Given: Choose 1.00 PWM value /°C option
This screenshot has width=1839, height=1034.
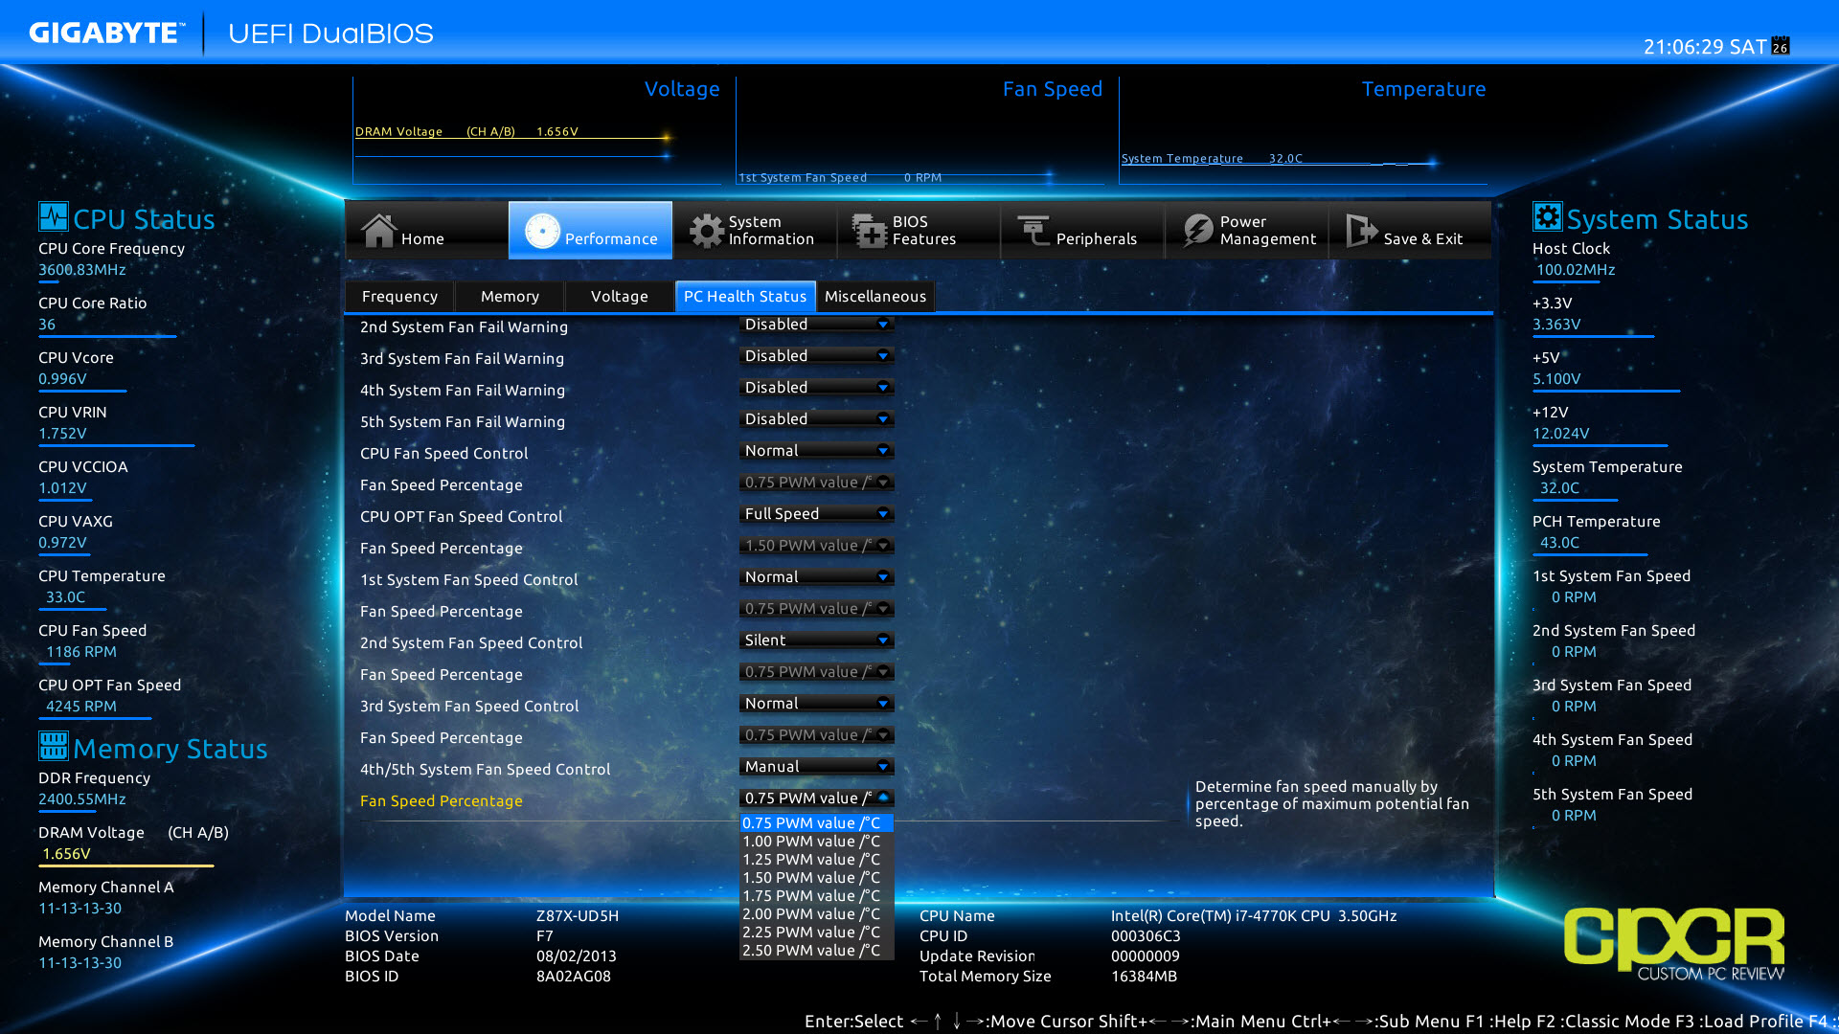Looking at the screenshot, I should tap(816, 842).
